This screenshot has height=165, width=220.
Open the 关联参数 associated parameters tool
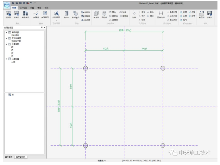coord(25,15)
